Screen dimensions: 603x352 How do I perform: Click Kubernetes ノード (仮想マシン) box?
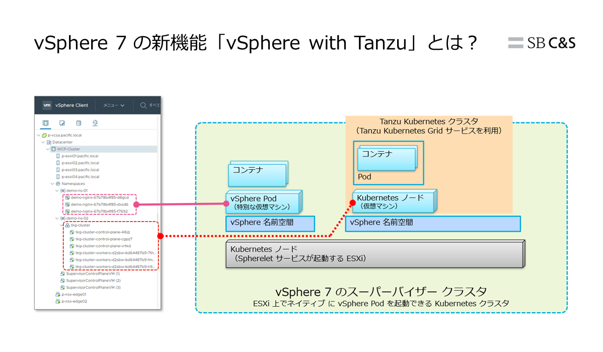click(x=395, y=201)
